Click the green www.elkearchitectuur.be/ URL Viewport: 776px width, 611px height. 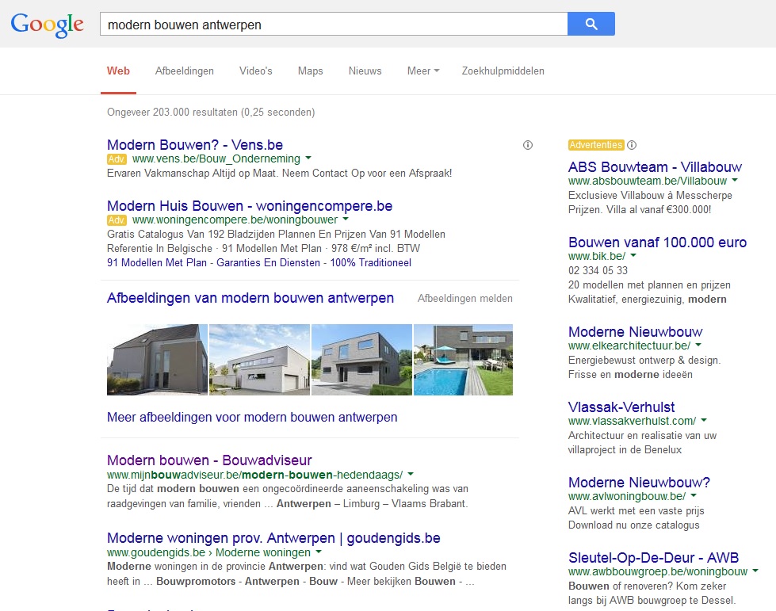click(x=629, y=346)
